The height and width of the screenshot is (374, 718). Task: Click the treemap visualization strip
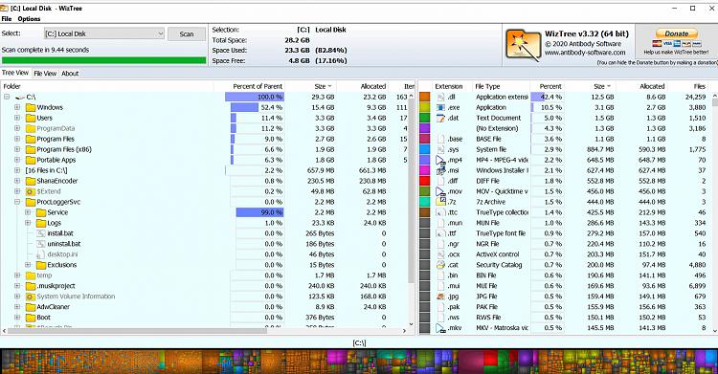pyautogui.click(x=359, y=362)
